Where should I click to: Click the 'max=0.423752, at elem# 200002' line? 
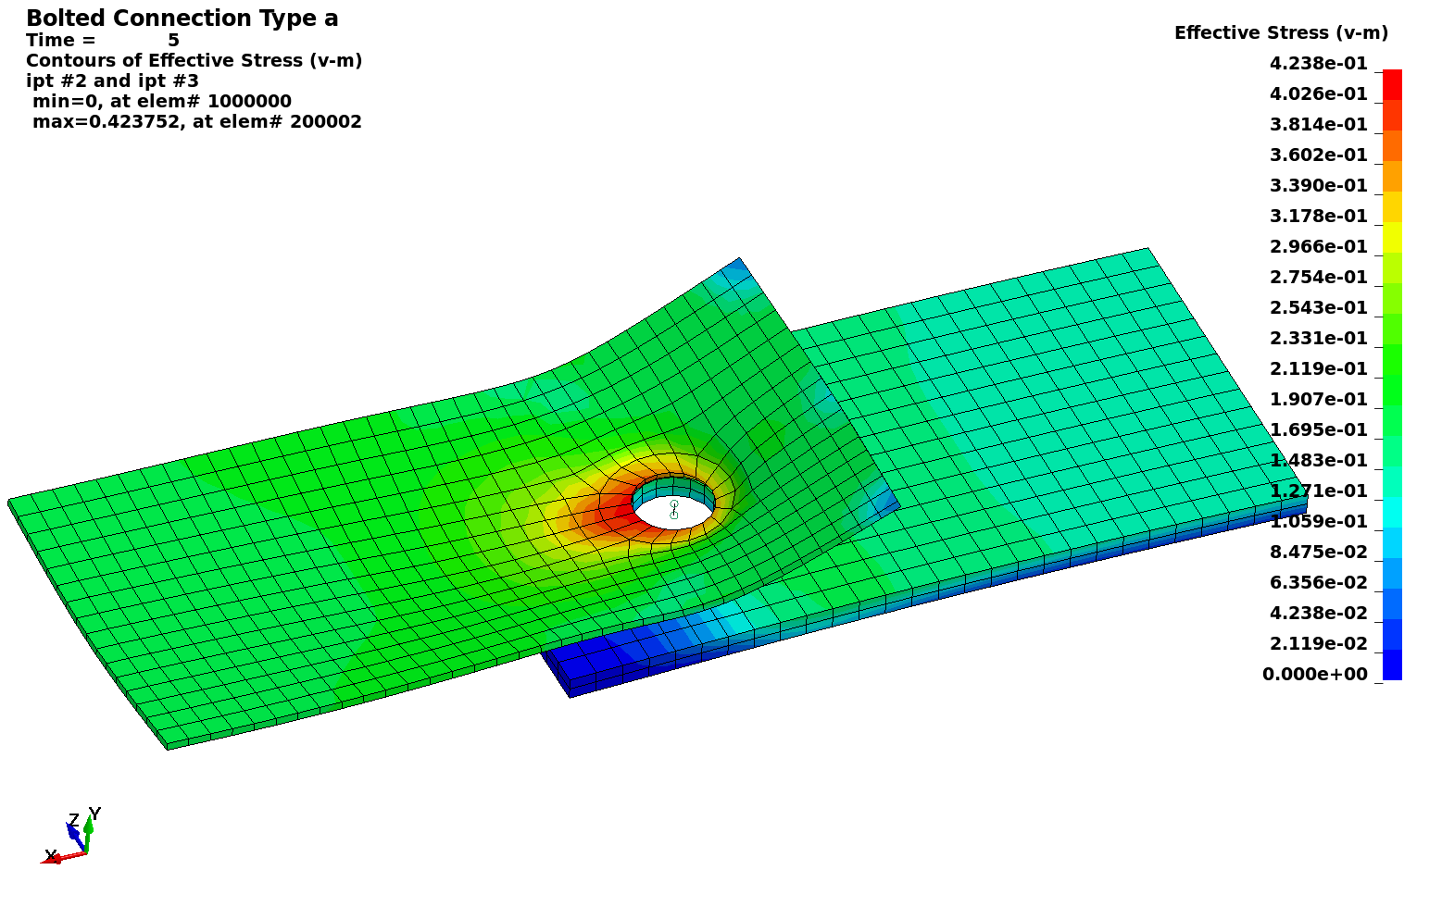point(196,122)
